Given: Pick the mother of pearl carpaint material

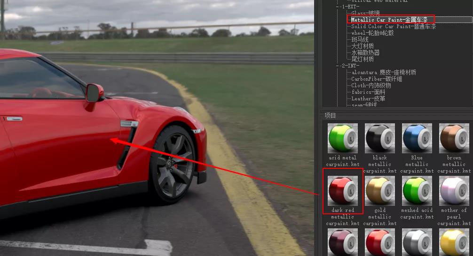Looking at the screenshot, I should pos(454,190).
